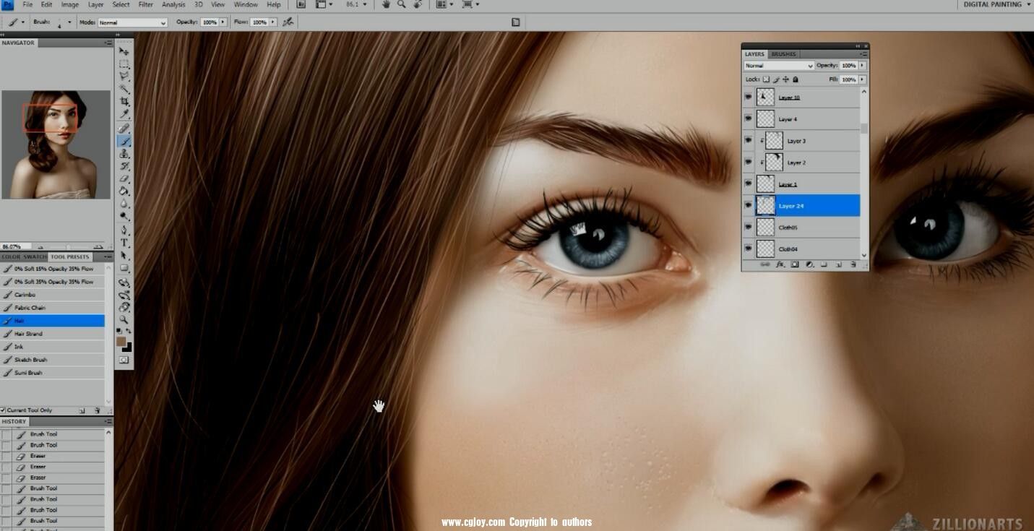Delete layer with trash icon
The height and width of the screenshot is (531, 1034).
[853, 264]
